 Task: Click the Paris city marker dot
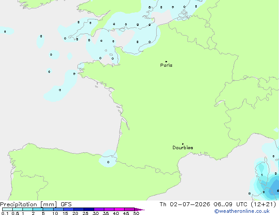pyautogui.click(x=166, y=61)
